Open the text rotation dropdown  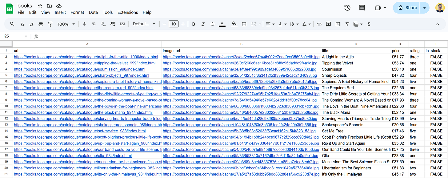point(306,24)
